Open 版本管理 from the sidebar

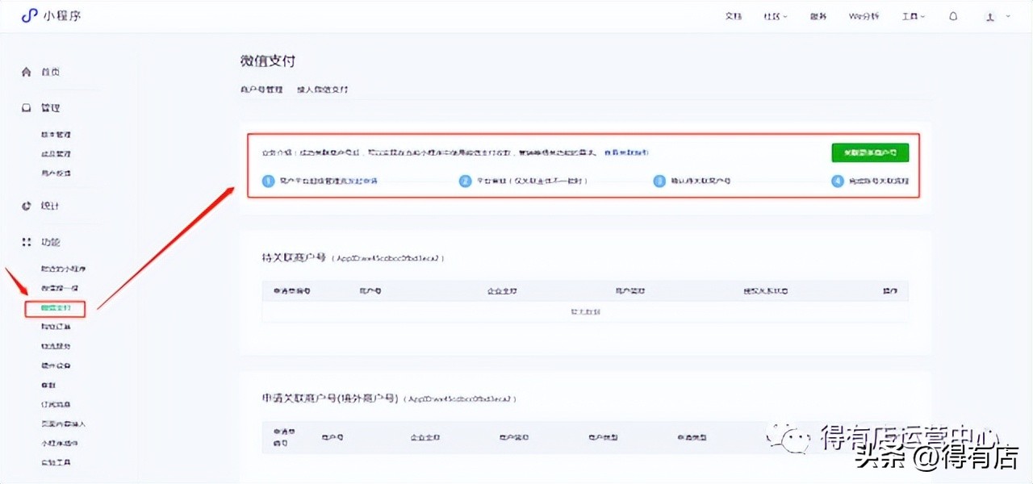pyautogui.click(x=55, y=134)
